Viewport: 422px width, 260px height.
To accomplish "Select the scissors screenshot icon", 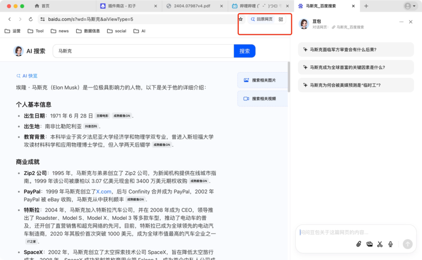I will click(x=379, y=244).
